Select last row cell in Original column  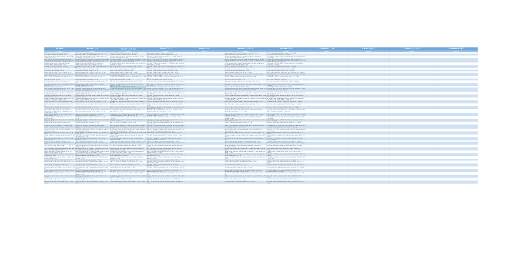click(x=59, y=182)
